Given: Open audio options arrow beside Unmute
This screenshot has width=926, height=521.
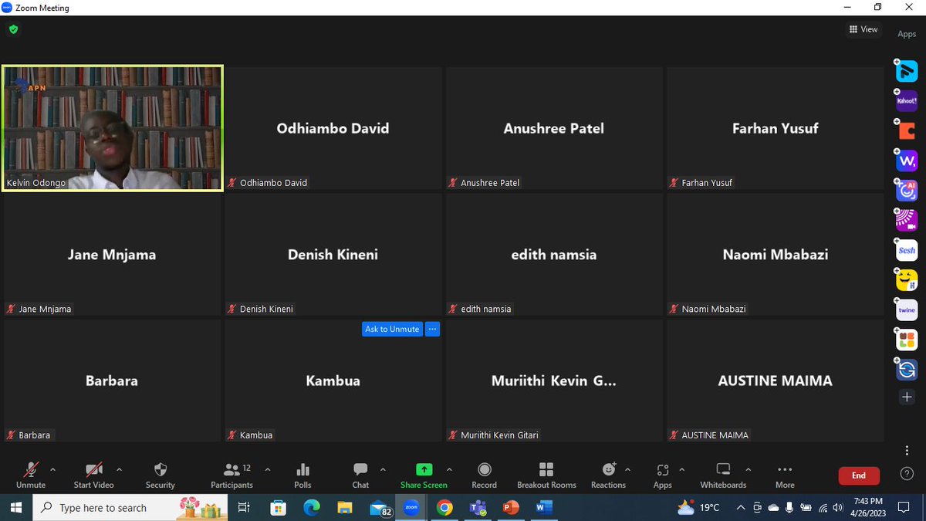Looking at the screenshot, I should point(52,469).
